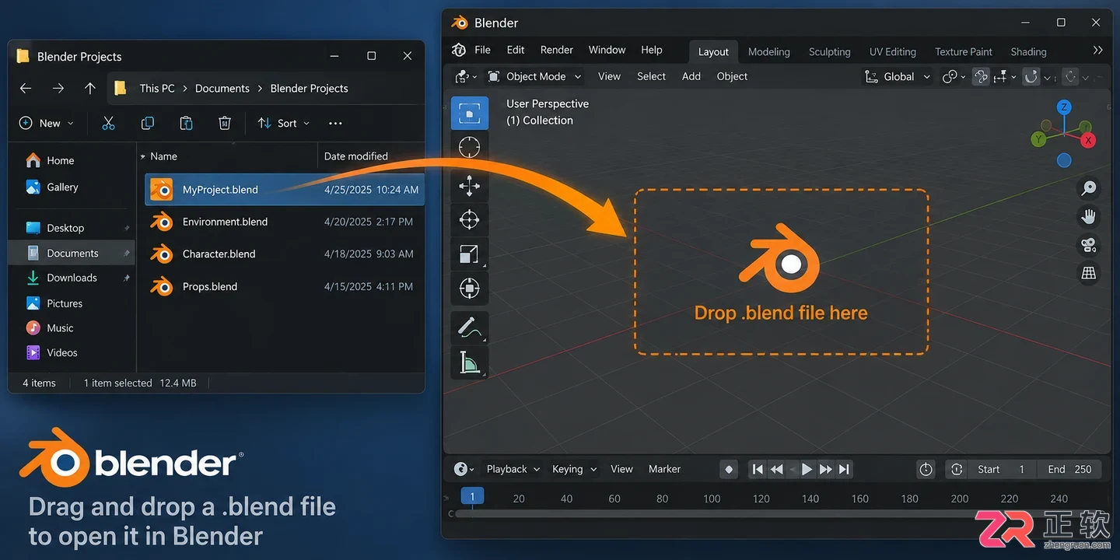Switch to the Modeling workspace tab

pyautogui.click(x=768, y=51)
